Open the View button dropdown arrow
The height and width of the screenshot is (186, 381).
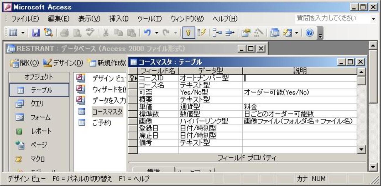pos(23,33)
